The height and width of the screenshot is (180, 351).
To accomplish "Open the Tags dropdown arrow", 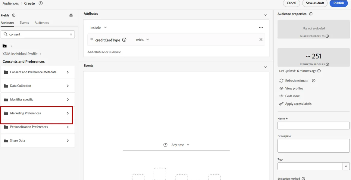I will tap(346, 166).
